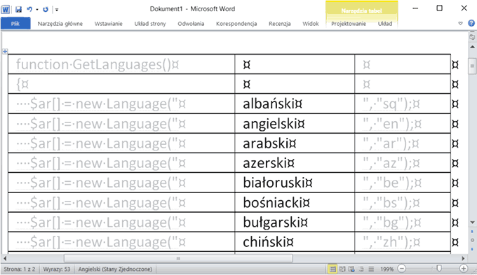This screenshot has height=275, width=477.
Task: Open Word Help with question mark icon
Action: 471,23
